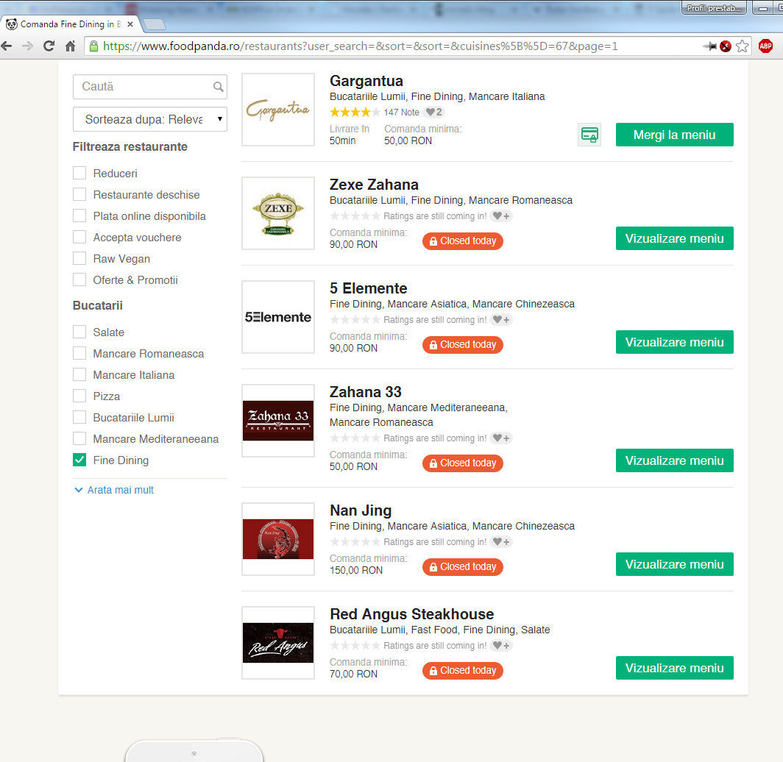Viewport: 783px width, 762px height.
Task: Tick the Bucatariile Lumii checkbox
Action: 79,418
